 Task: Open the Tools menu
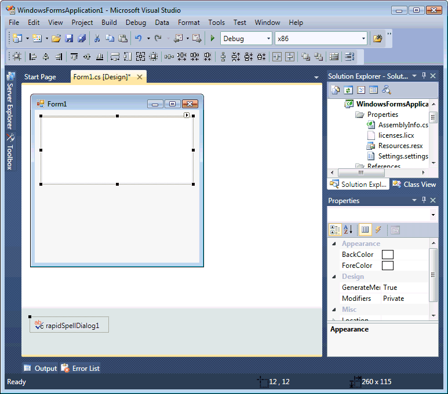[216, 23]
